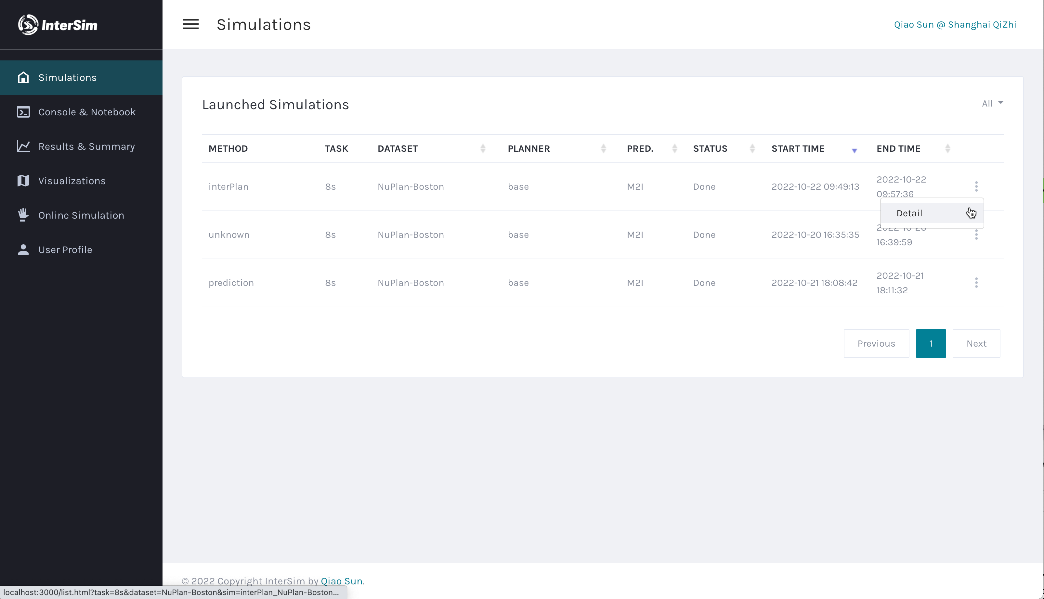Open three-dot menu for interPlan row
Screen dimensions: 1044x599
[x=976, y=186]
